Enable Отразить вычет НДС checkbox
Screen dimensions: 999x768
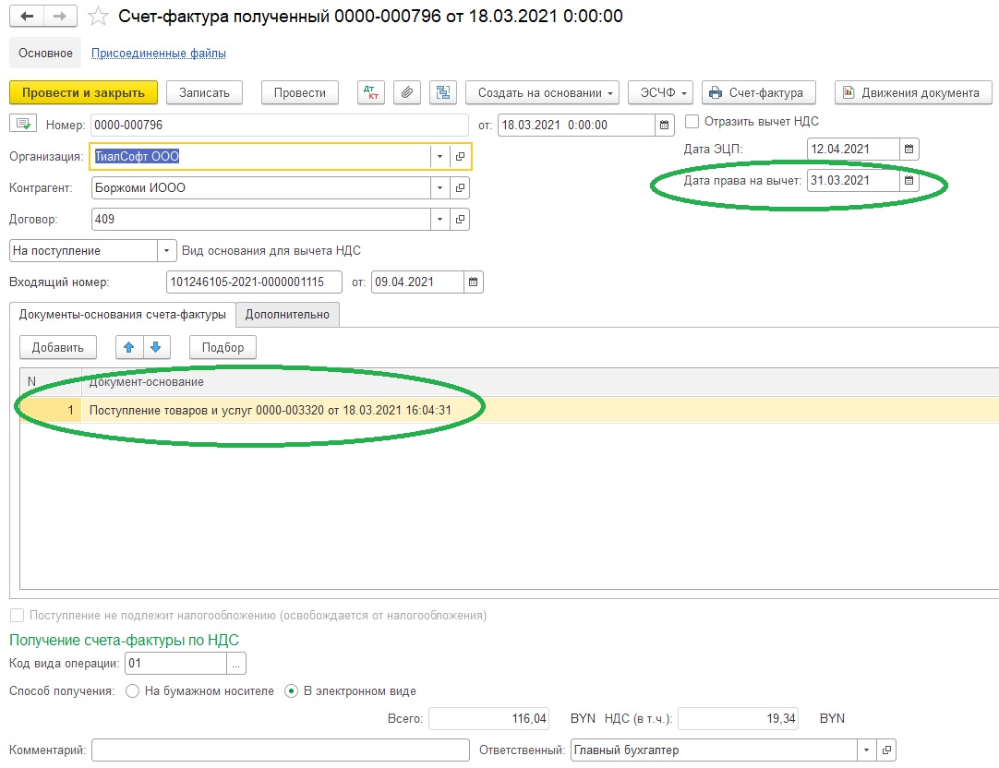(692, 122)
